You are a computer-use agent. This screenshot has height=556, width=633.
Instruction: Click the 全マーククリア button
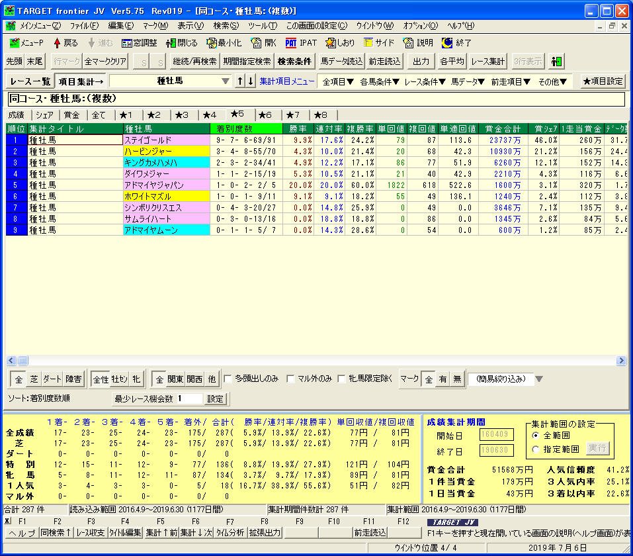click(x=105, y=62)
